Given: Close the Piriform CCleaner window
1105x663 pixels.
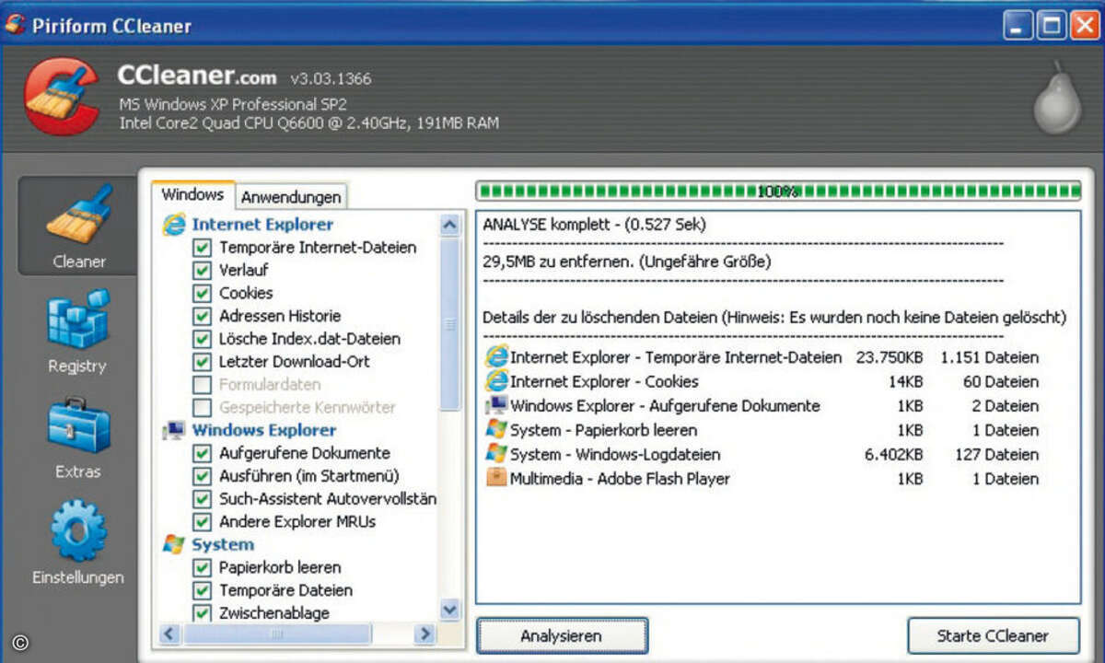Looking at the screenshot, I should [x=1083, y=25].
